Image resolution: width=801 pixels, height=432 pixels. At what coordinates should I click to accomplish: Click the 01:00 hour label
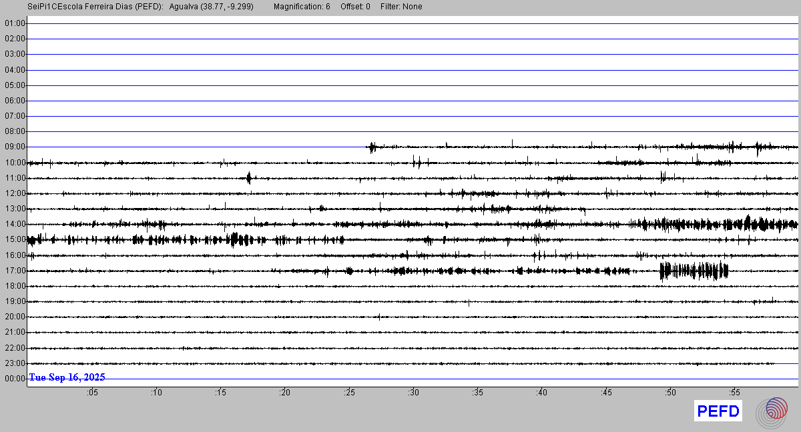pos(15,24)
